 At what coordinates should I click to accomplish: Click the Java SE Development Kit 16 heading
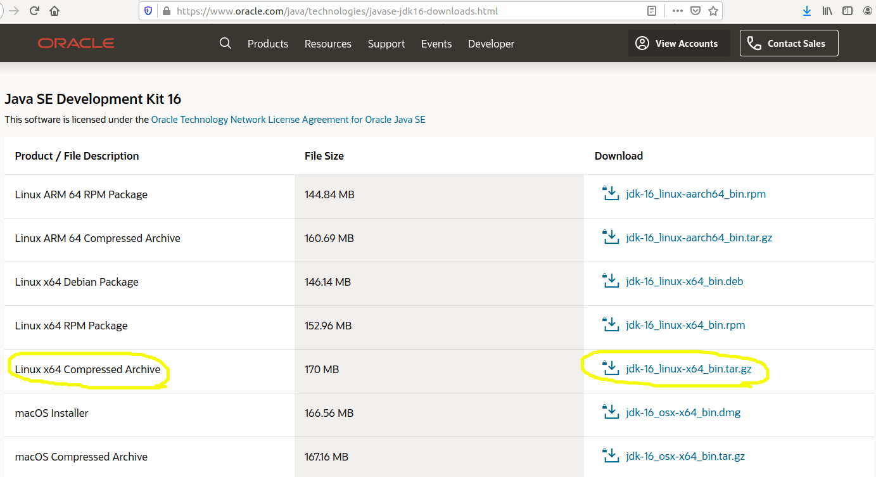pyautogui.click(x=92, y=99)
